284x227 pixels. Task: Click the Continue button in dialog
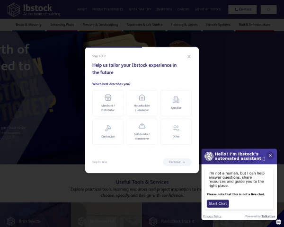coord(177,162)
